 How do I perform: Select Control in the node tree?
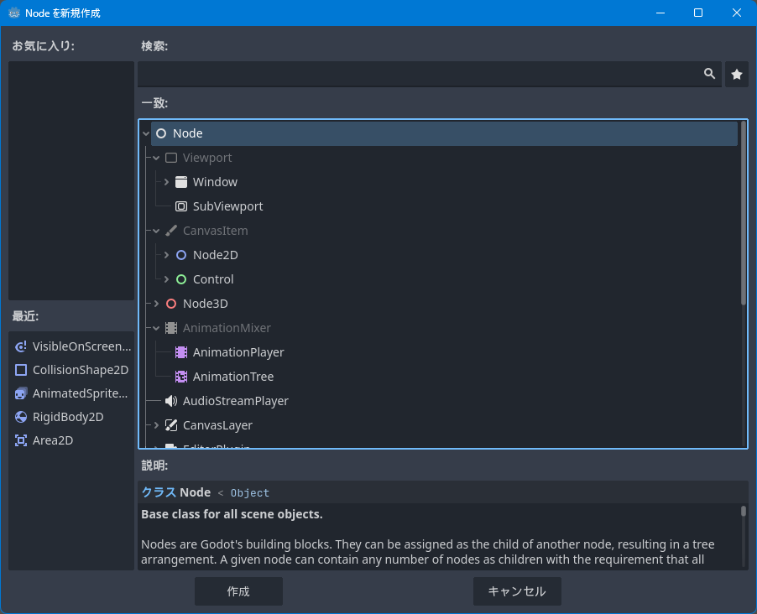click(213, 279)
